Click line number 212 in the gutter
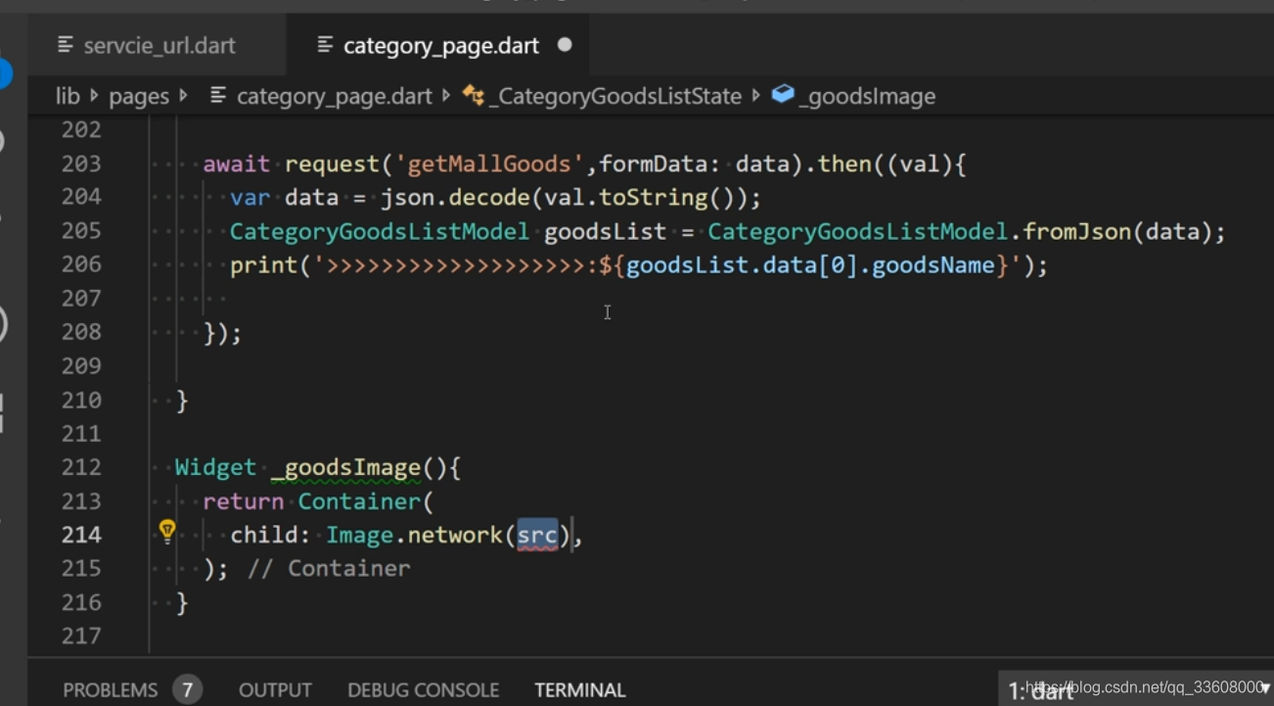1274x706 pixels. point(81,467)
